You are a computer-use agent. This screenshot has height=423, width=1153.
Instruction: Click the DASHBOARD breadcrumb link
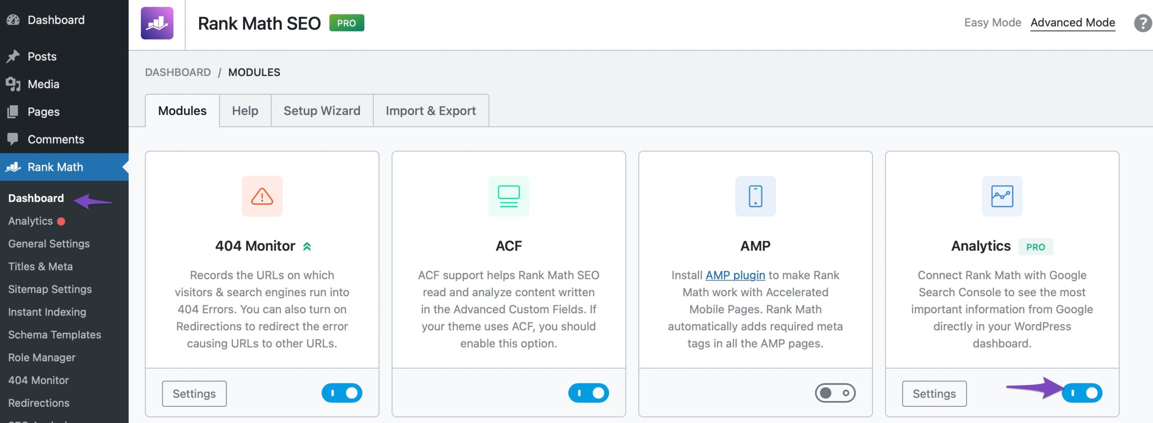click(178, 72)
